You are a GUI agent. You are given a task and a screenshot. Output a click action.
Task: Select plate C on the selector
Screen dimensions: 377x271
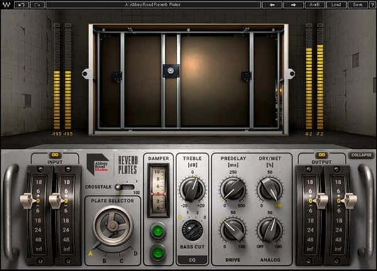tap(122, 261)
